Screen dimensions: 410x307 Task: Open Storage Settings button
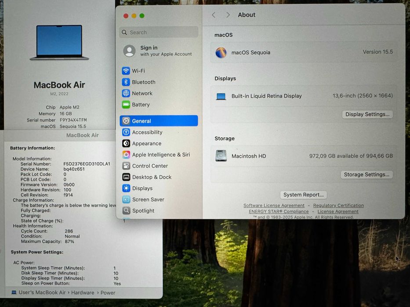[366, 175]
